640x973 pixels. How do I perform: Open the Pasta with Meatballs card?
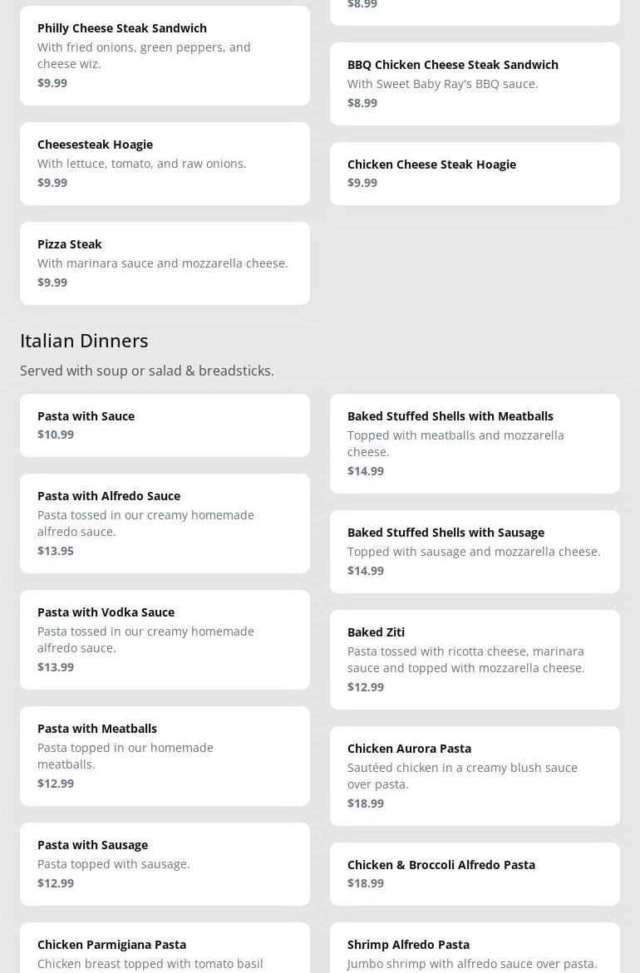point(165,755)
